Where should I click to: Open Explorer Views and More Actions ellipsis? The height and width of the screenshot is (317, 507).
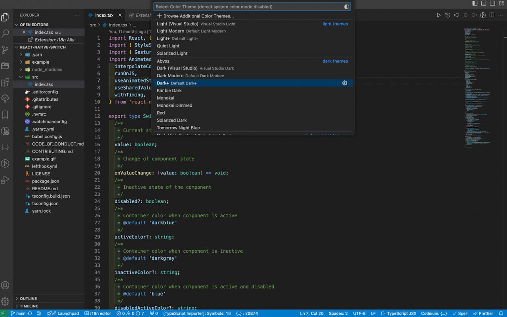coord(77,15)
